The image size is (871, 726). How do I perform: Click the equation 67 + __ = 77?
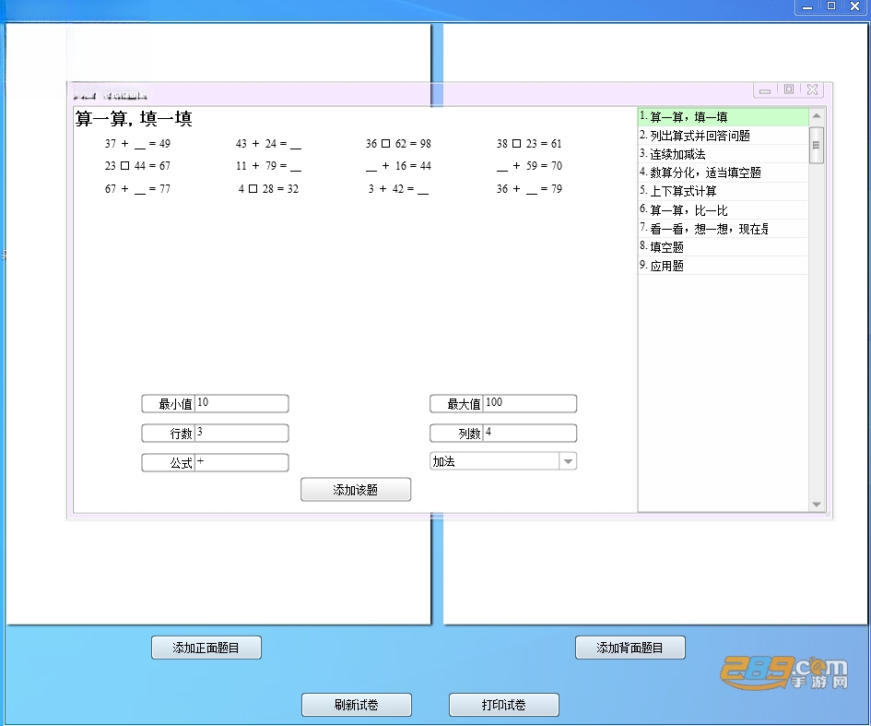tap(137, 189)
